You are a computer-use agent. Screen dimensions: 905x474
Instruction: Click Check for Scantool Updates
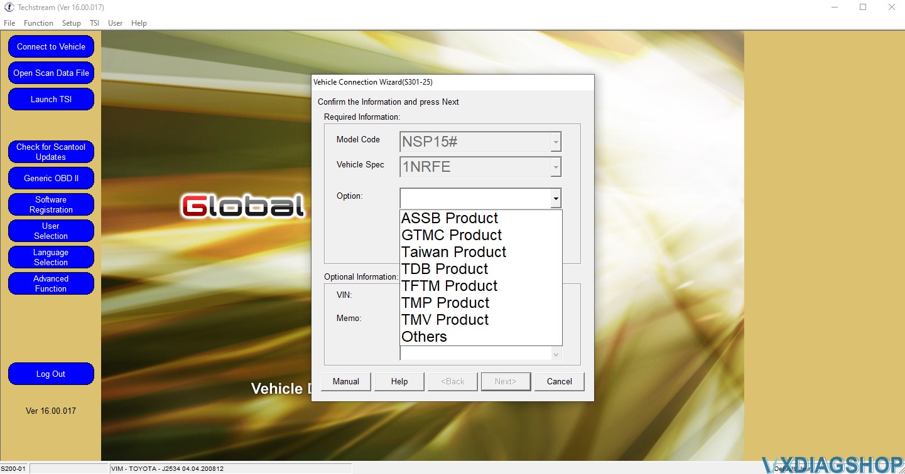[x=51, y=152]
